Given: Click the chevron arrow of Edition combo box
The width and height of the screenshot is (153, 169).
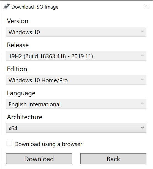Looking at the screenshot, I should pyautogui.click(x=142, y=80).
